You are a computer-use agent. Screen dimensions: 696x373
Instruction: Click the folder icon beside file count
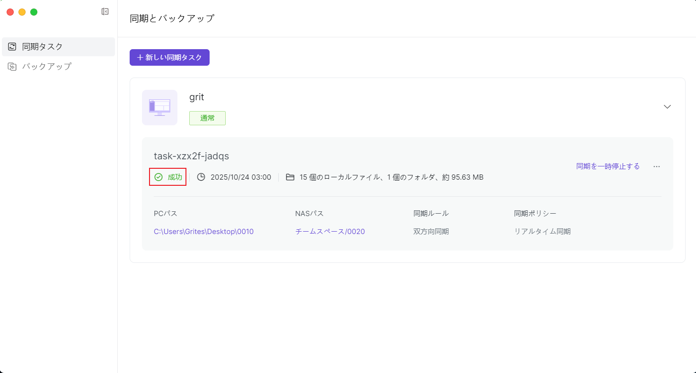[x=290, y=177]
